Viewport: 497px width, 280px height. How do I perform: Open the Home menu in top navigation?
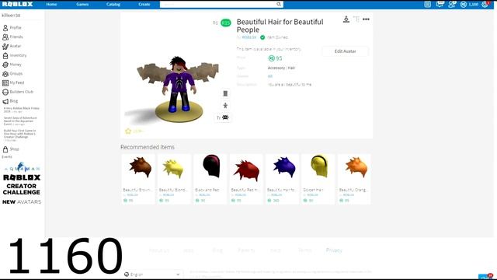point(51,5)
